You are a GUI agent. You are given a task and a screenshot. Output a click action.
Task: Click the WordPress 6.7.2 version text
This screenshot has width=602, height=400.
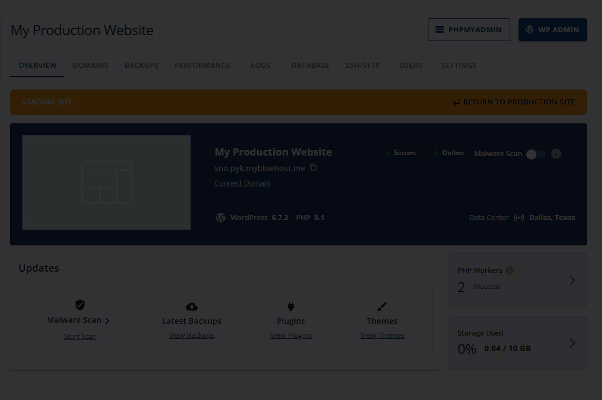tap(259, 217)
